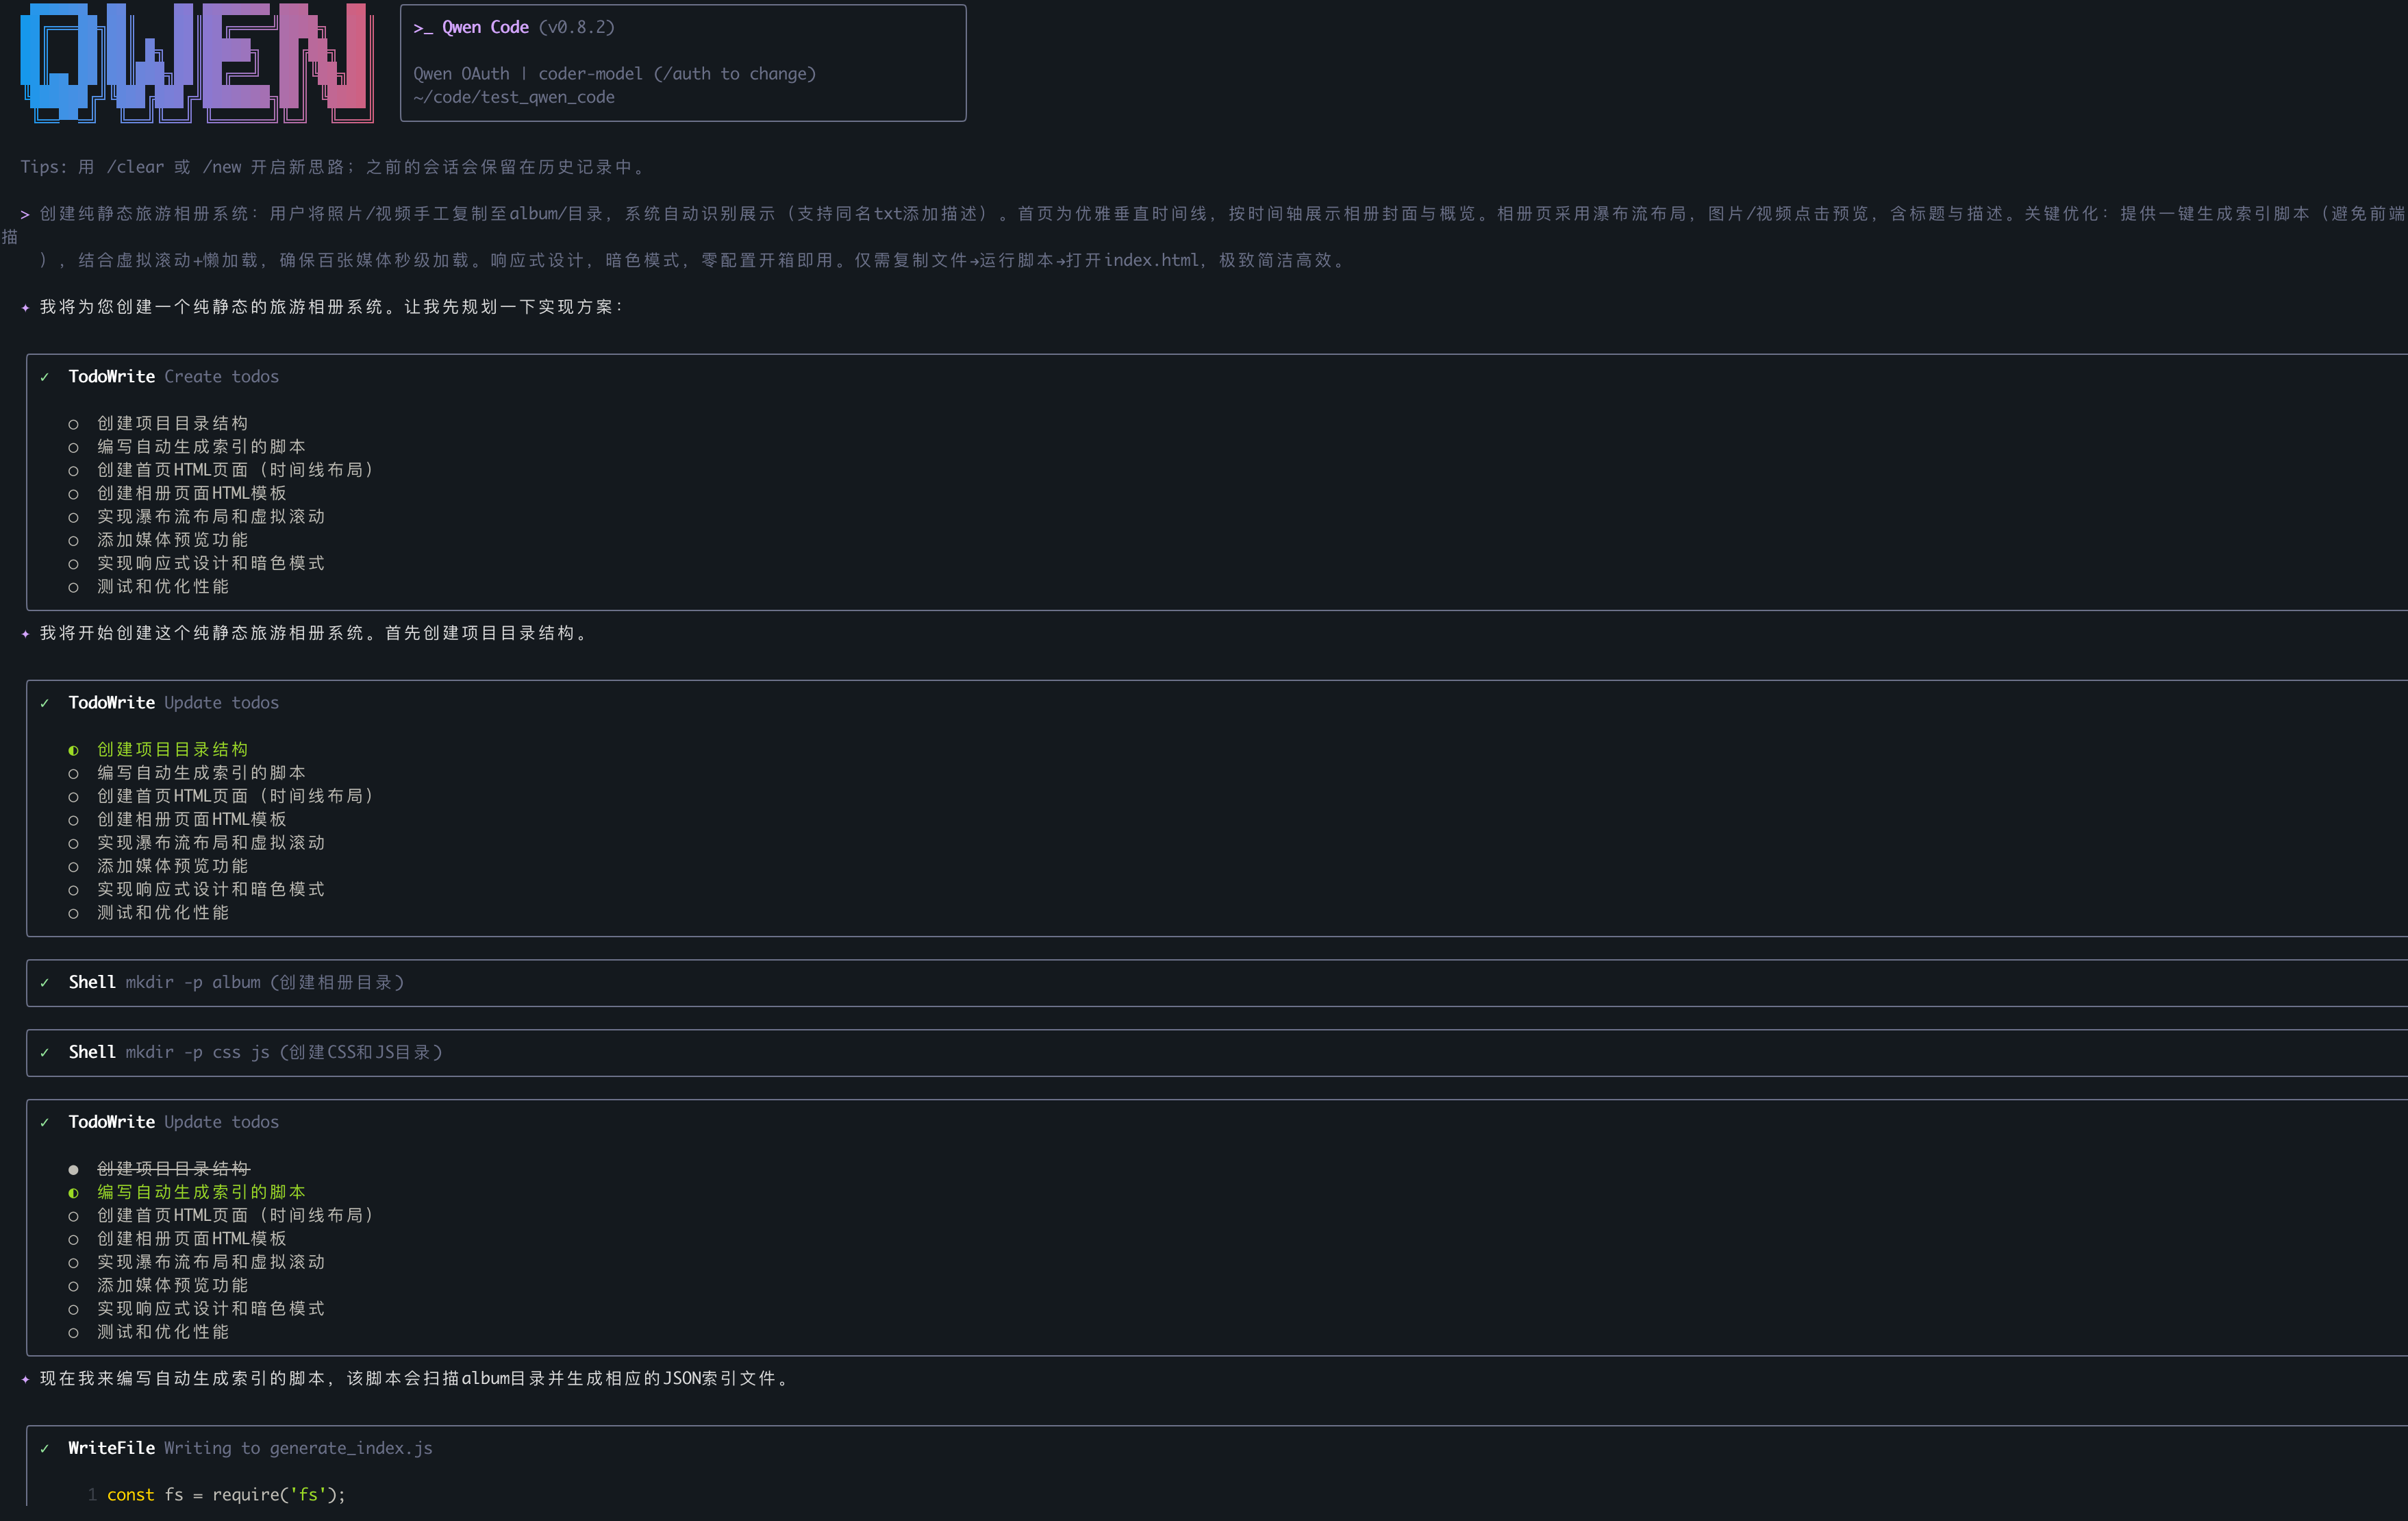Click green in-progress circle beside 编写自动生成索引的脚本
The width and height of the screenshot is (2408, 1521).
(x=73, y=1193)
